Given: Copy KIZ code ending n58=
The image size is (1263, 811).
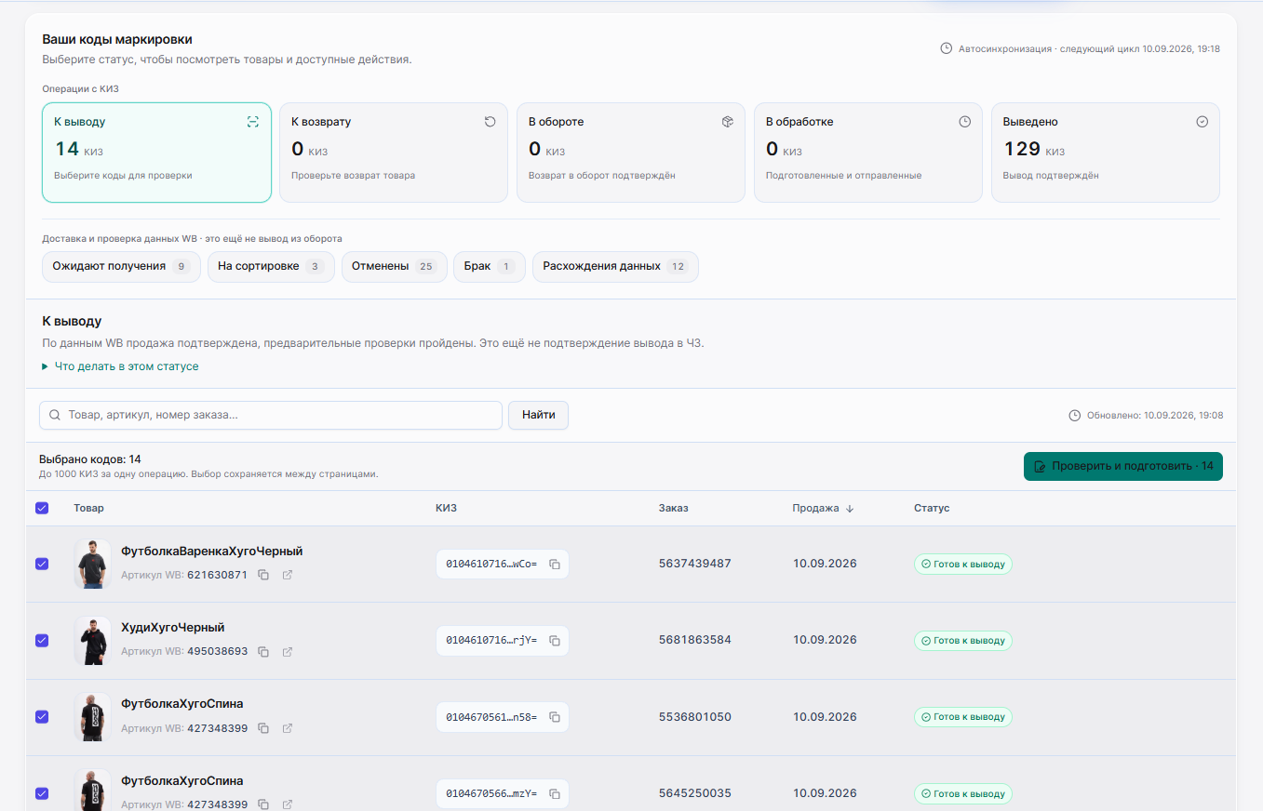Looking at the screenshot, I should coord(555,717).
